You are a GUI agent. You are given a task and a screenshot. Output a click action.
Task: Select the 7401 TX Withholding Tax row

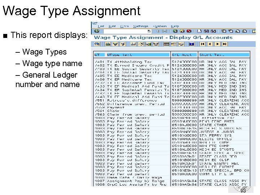pyautogui.click(x=172, y=62)
